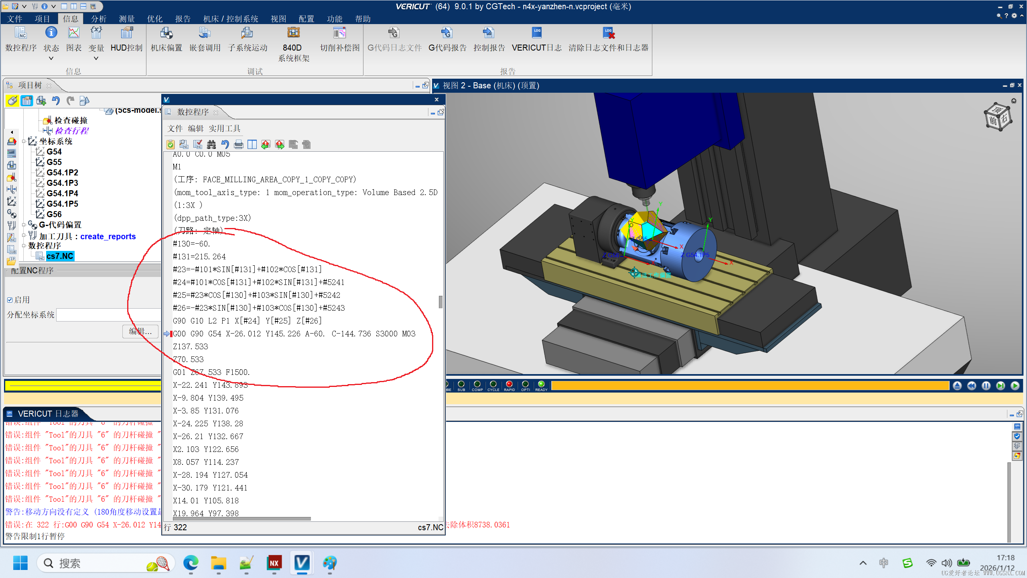Toggle the READY status indicator light
This screenshot has width=1027, height=578.
(541, 385)
